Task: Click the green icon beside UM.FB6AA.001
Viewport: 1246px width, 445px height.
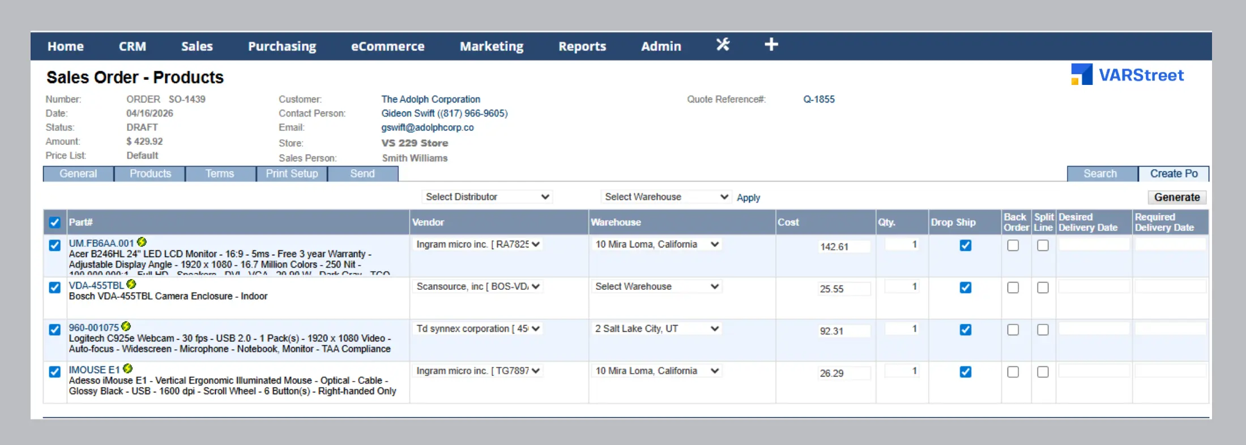Action: 142,242
